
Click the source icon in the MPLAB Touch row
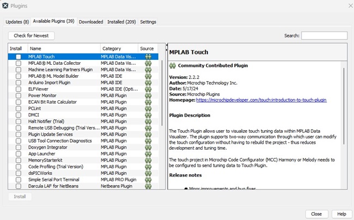pos(148,57)
